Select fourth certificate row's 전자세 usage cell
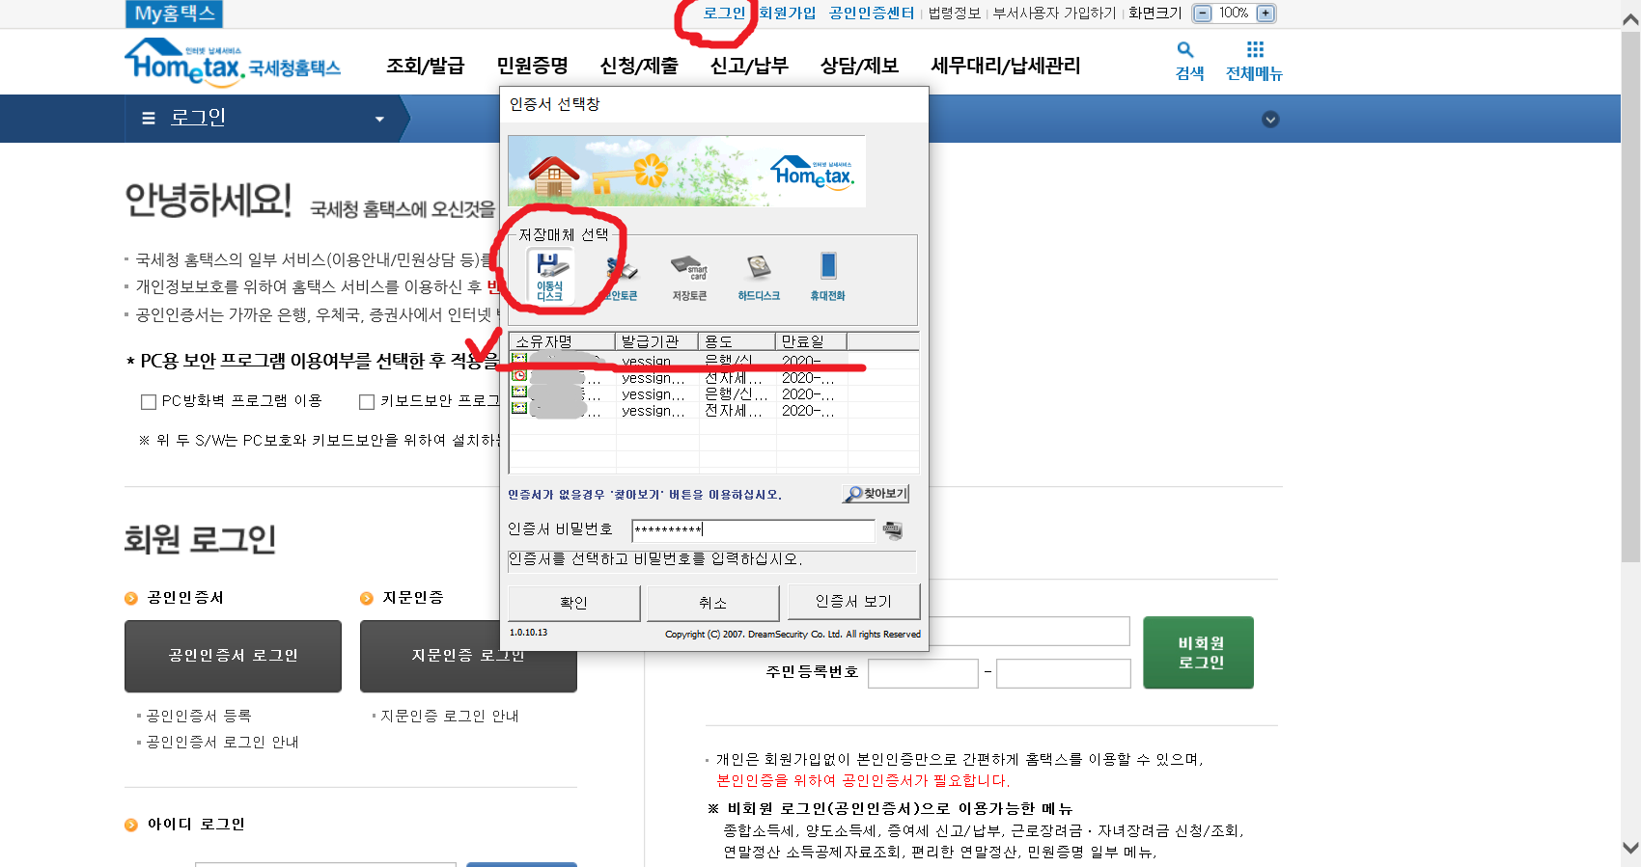Viewport: 1641px width, 867px height. (x=736, y=410)
